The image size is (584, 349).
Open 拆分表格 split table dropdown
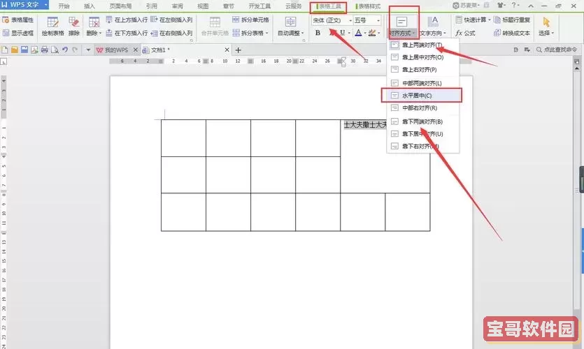coord(250,33)
